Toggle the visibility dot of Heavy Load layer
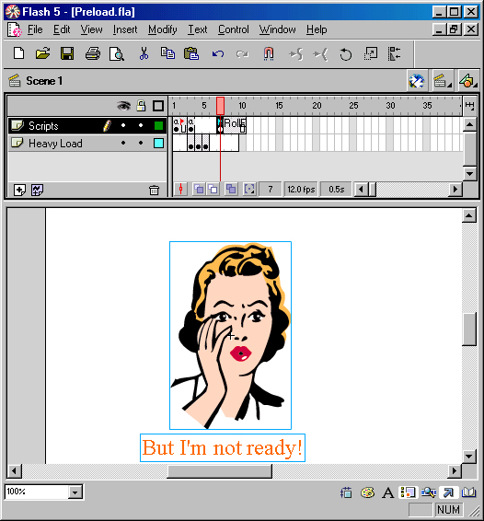 pos(123,143)
